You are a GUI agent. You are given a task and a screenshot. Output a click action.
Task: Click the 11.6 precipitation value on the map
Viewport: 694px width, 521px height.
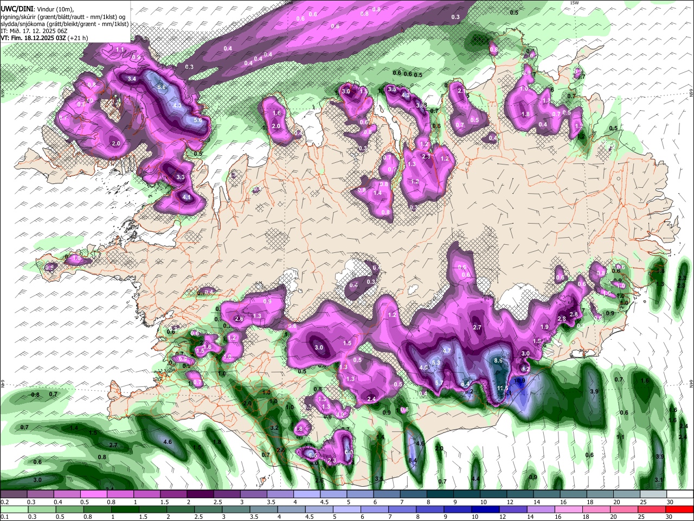tap(503, 389)
